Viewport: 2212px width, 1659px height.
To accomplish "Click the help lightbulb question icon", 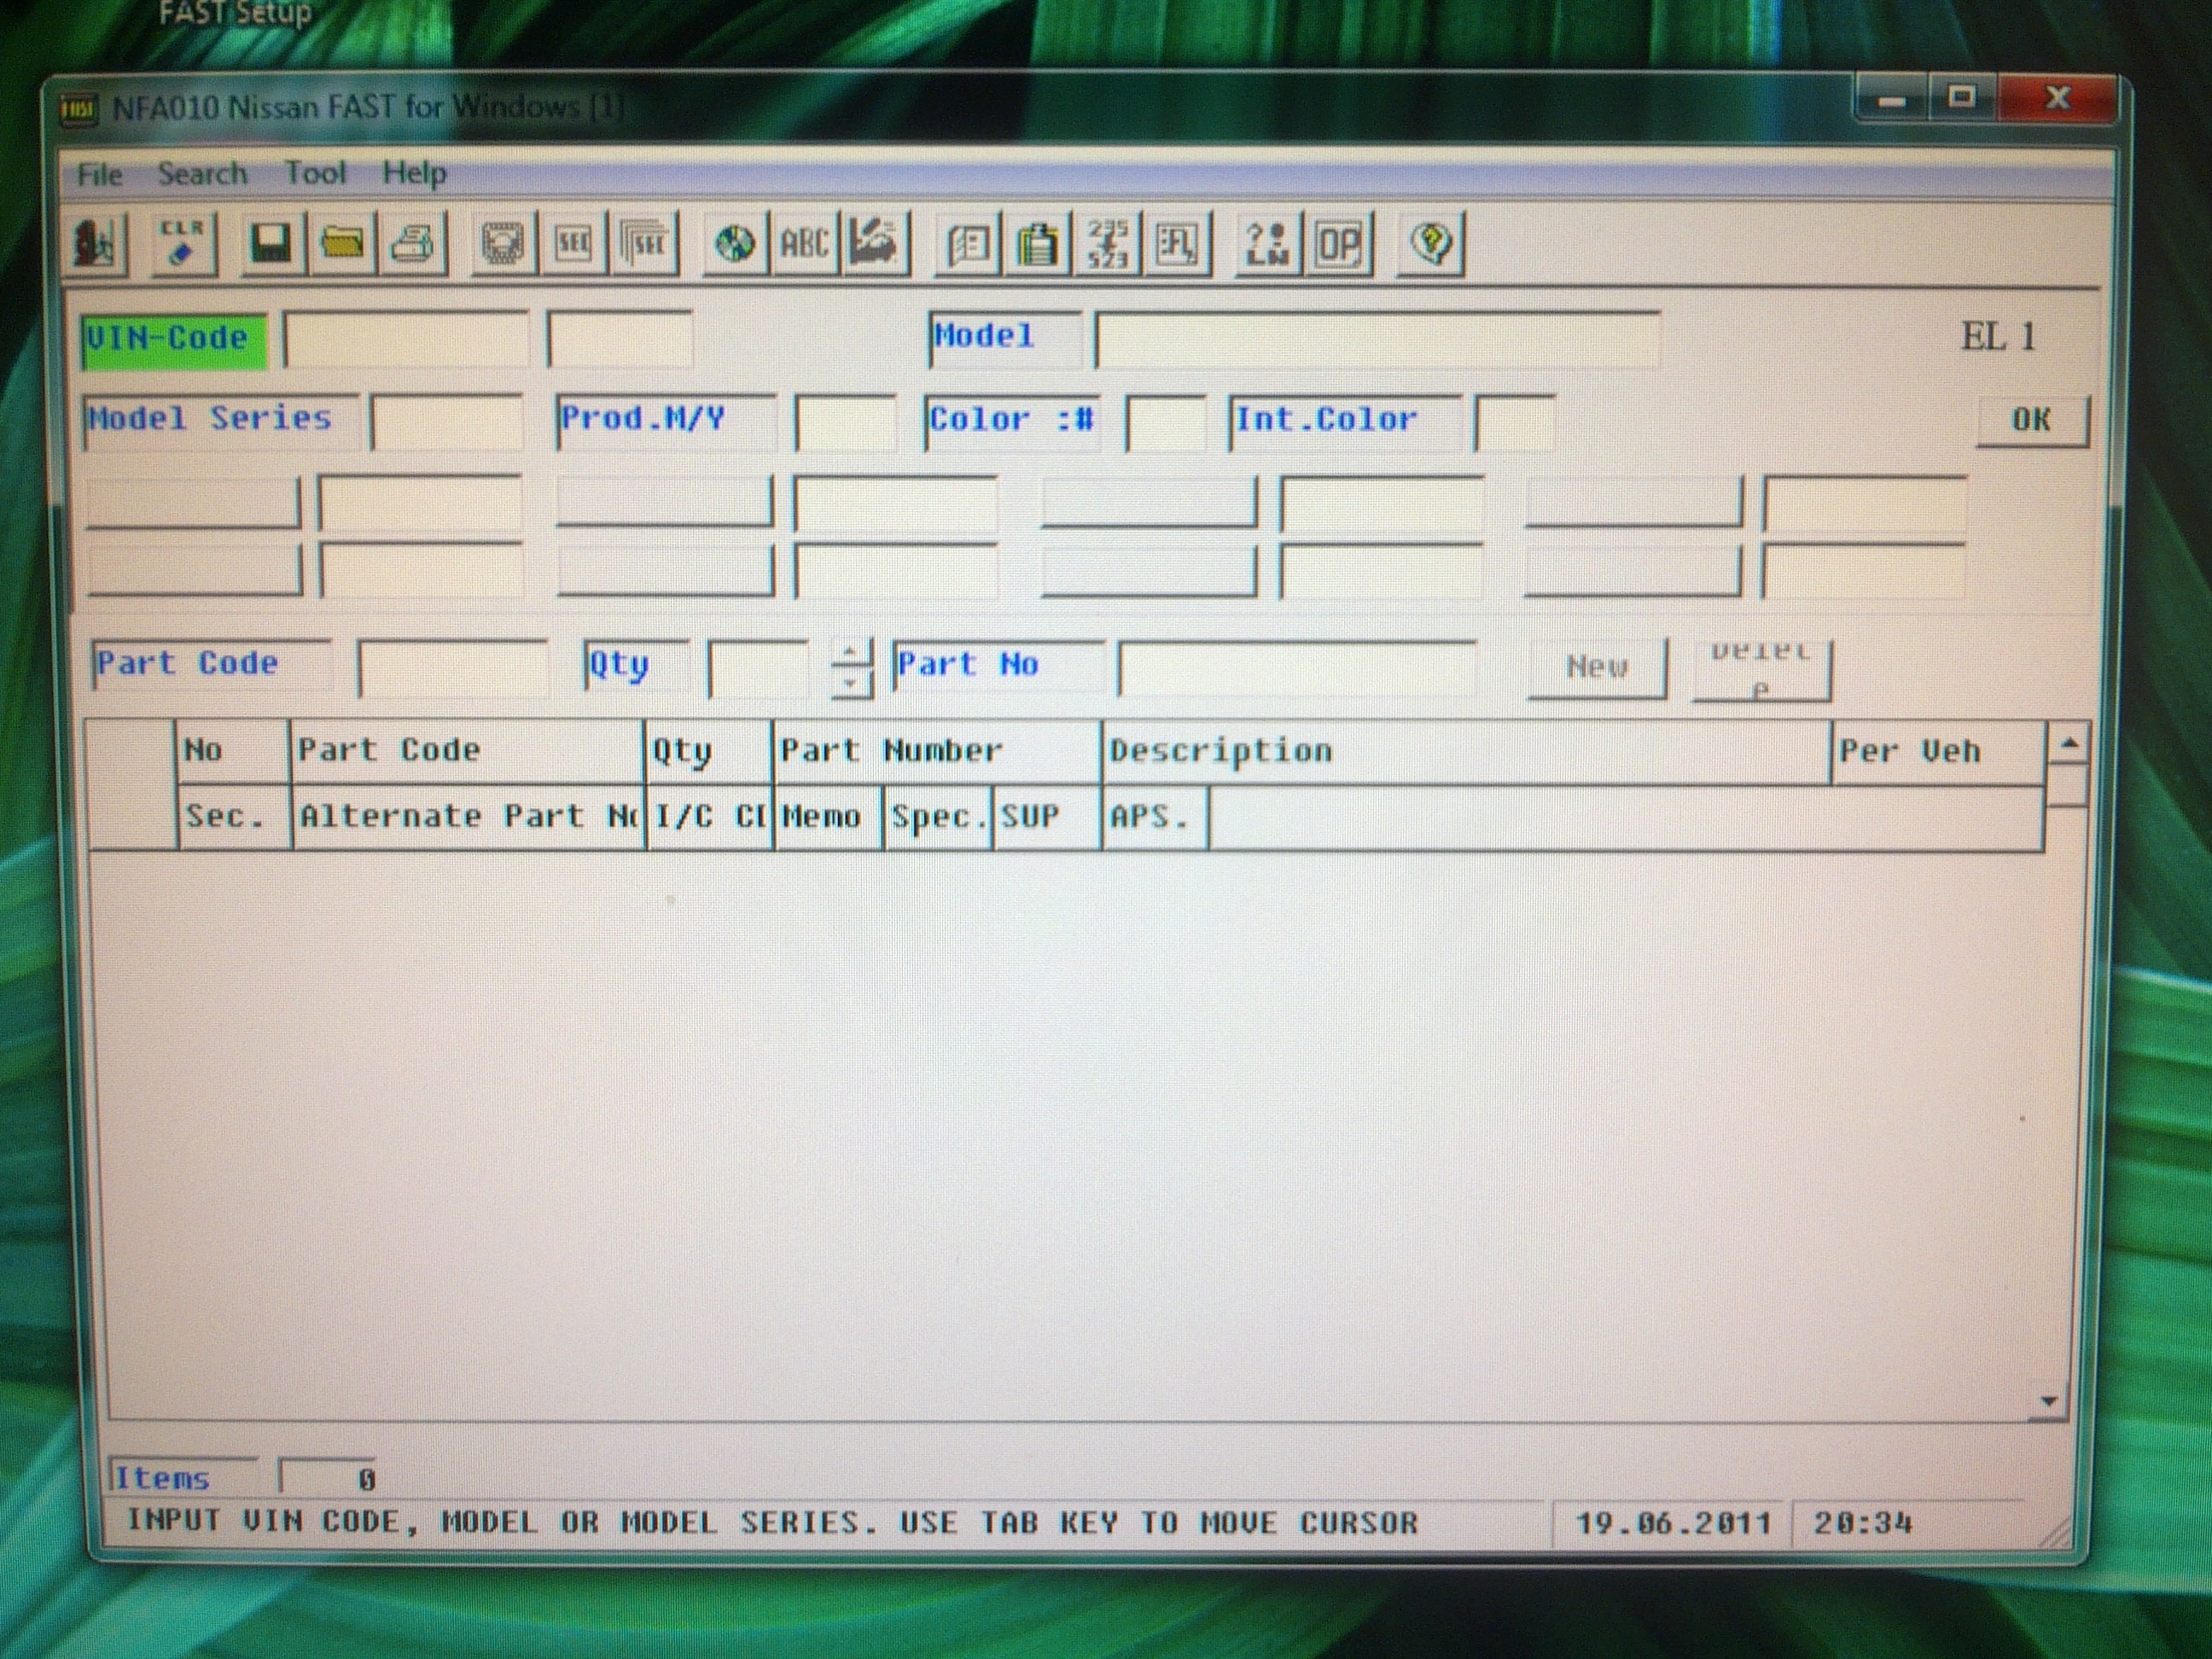I will pos(1431,243).
